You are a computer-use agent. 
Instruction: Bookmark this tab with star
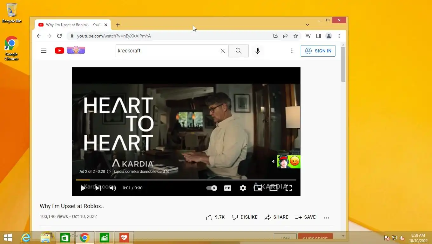296,36
